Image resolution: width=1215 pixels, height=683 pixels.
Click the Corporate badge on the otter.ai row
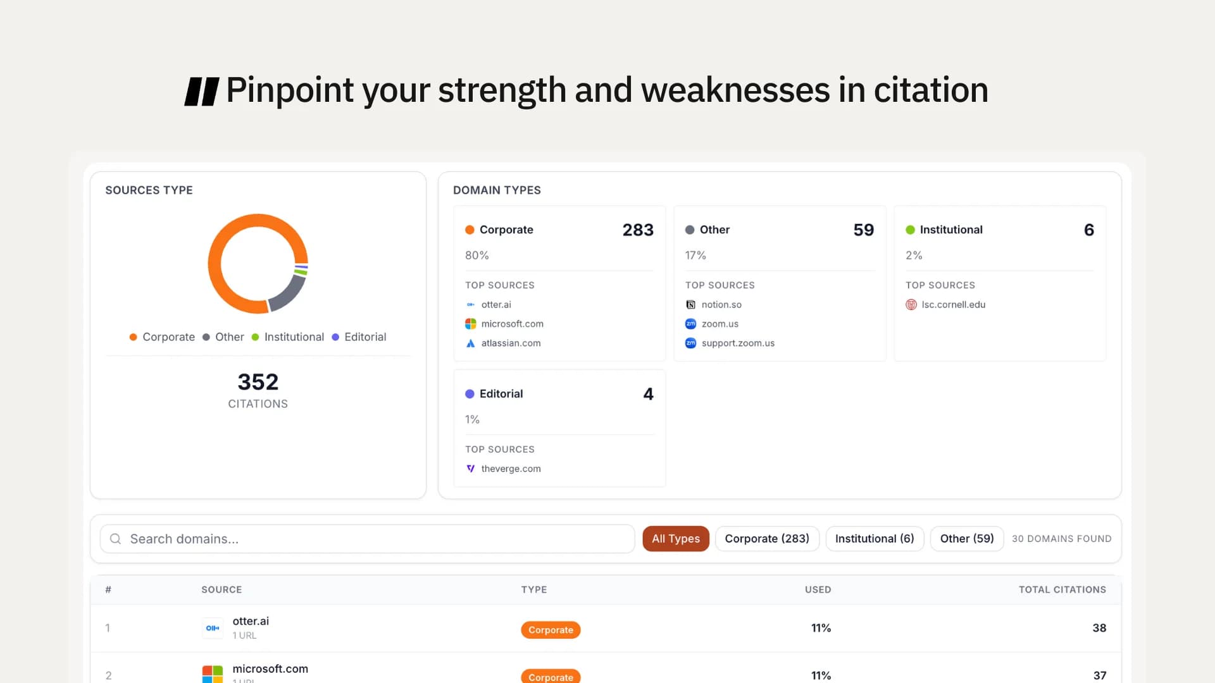551,629
